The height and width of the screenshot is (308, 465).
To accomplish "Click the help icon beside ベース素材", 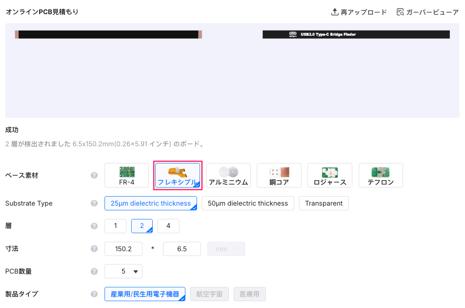I will click(x=94, y=176).
